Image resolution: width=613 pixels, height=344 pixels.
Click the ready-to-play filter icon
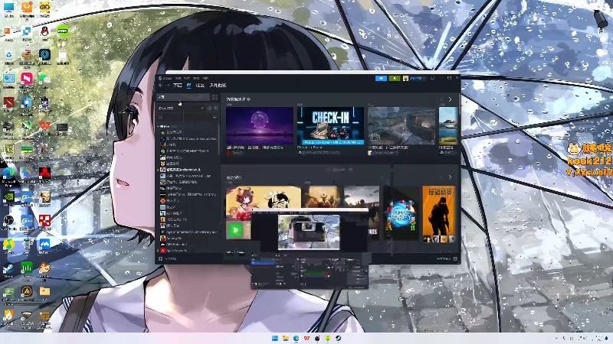[x=216, y=108]
